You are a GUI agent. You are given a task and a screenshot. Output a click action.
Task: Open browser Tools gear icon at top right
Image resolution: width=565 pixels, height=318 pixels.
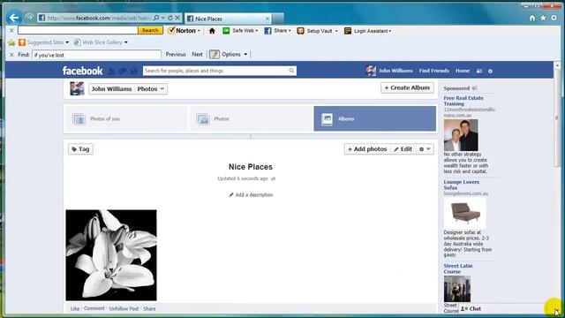click(x=554, y=18)
